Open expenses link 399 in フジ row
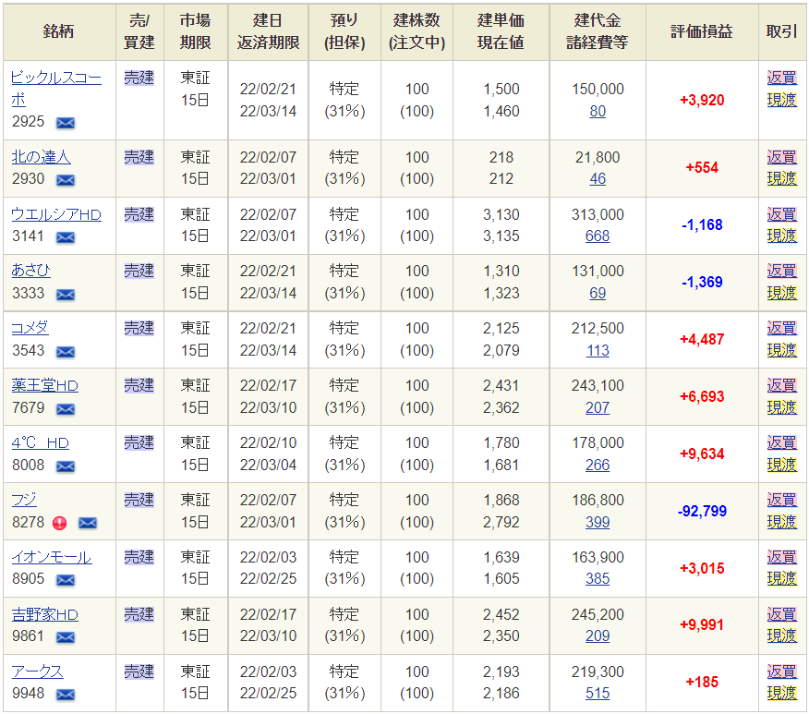This screenshot has width=809, height=714. 598,522
